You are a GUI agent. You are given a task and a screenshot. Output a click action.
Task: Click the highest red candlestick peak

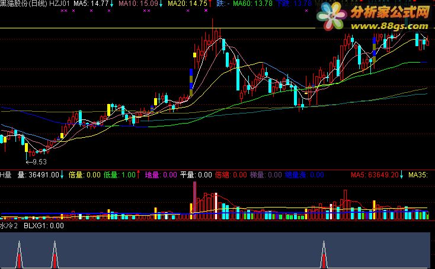click(x=213, y=32)
